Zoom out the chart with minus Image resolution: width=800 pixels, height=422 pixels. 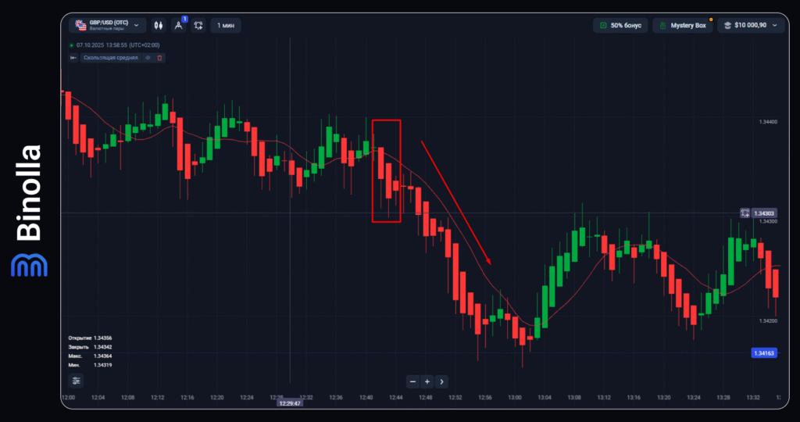point(412,381)
